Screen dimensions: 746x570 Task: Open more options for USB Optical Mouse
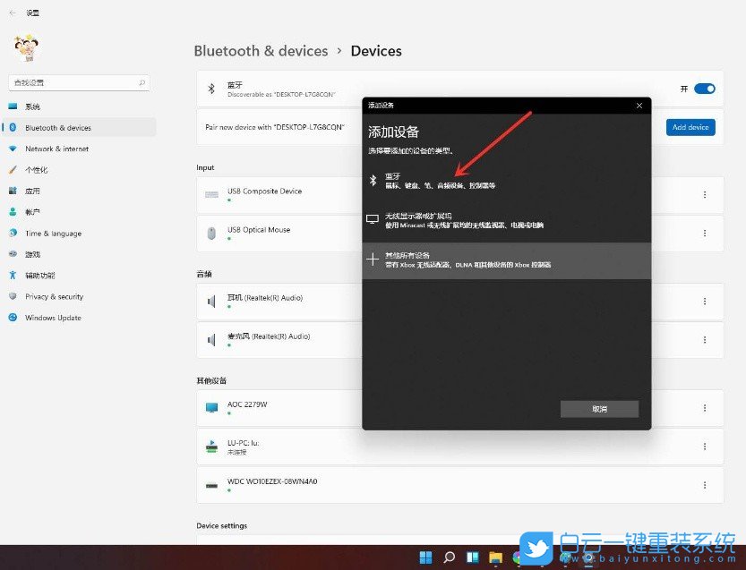point(705,234)
